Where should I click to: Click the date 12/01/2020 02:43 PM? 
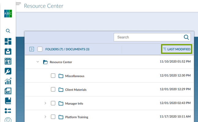tap(175, 103)
